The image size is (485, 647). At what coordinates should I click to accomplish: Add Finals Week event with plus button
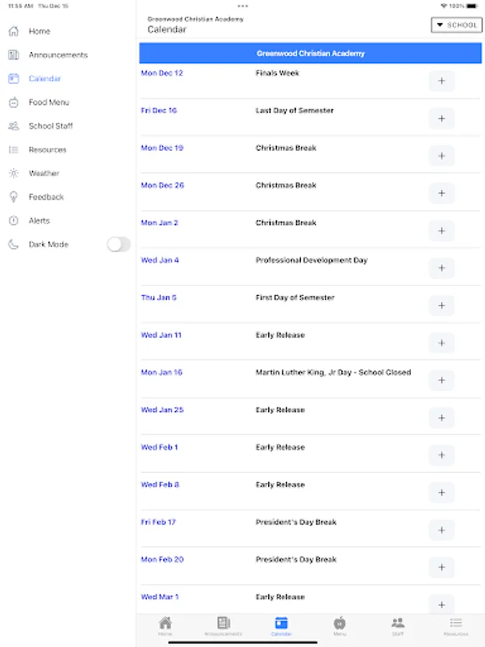pyautogui.click(x=441, y=81)
